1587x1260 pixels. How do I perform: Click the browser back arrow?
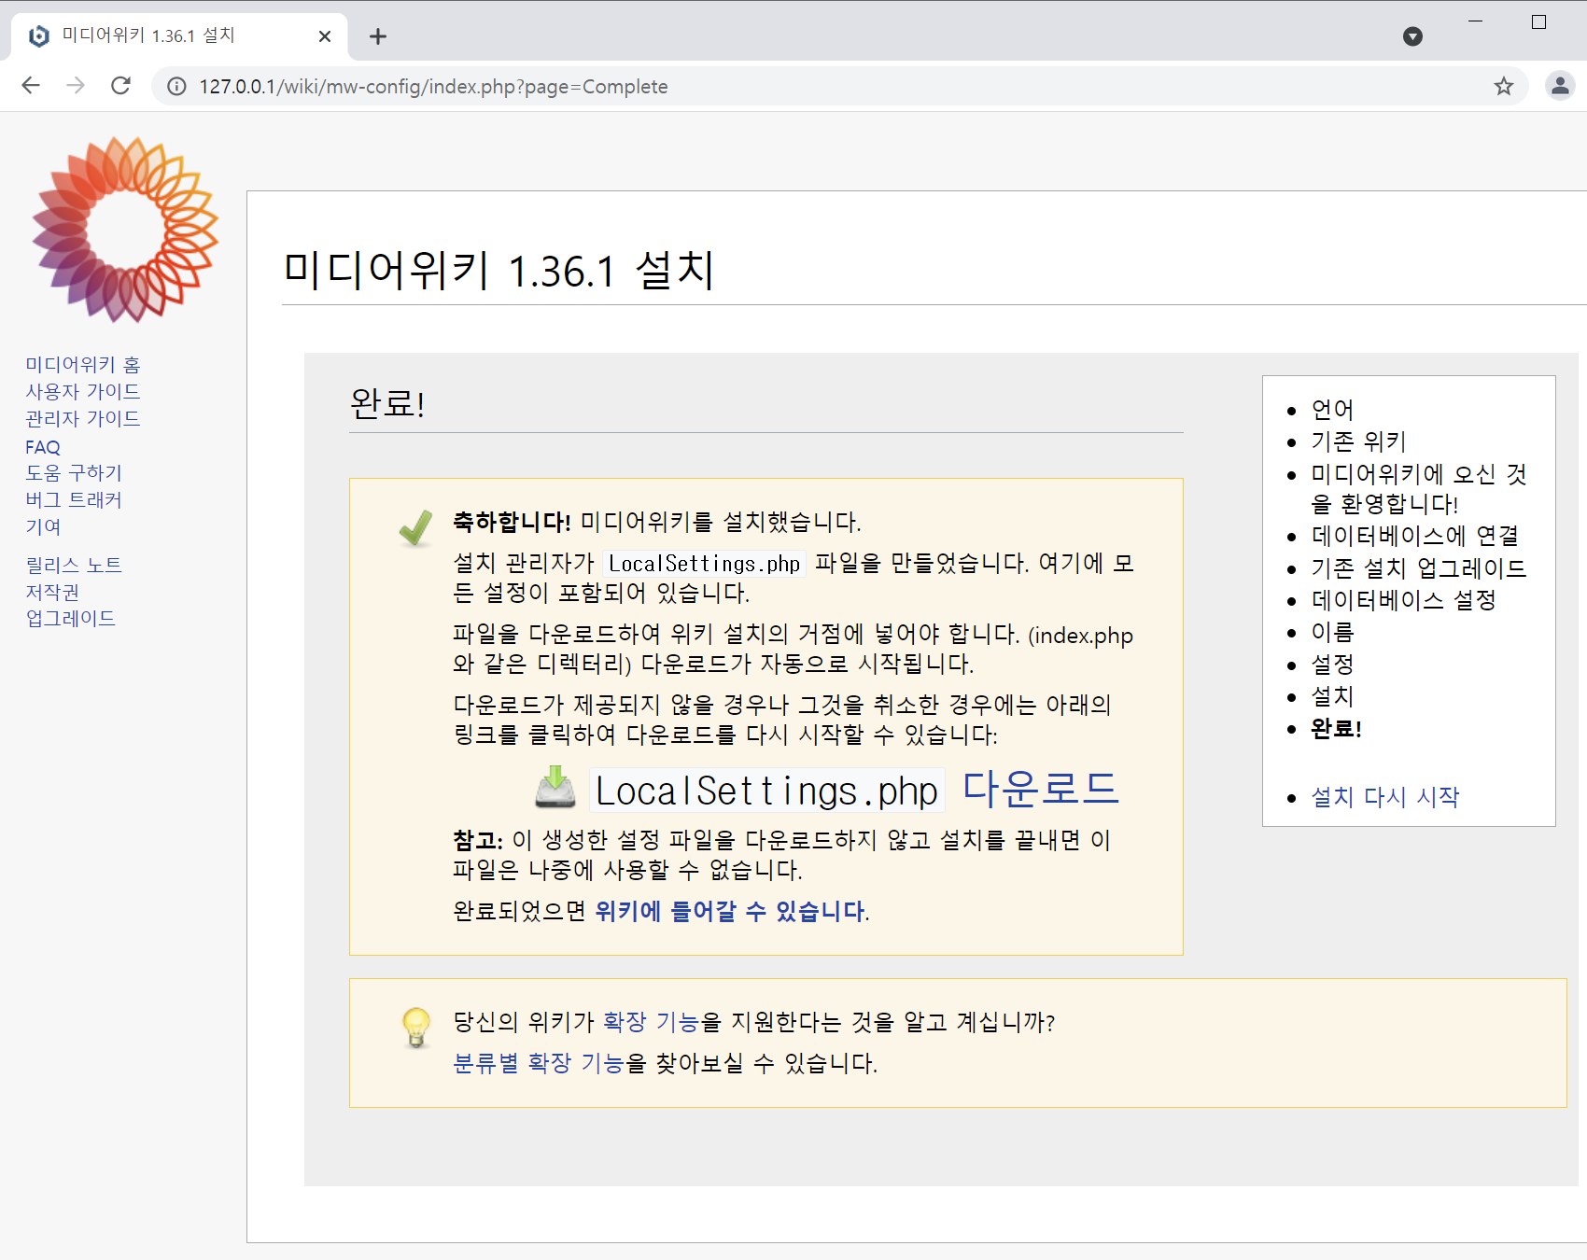(x=31, y=86)
